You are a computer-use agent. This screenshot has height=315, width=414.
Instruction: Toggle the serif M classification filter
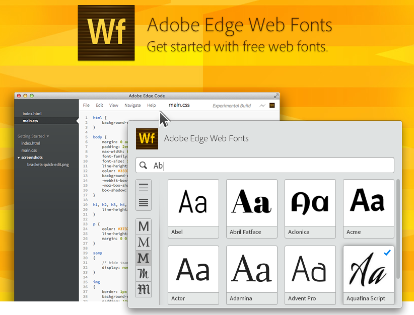(144, 242)
